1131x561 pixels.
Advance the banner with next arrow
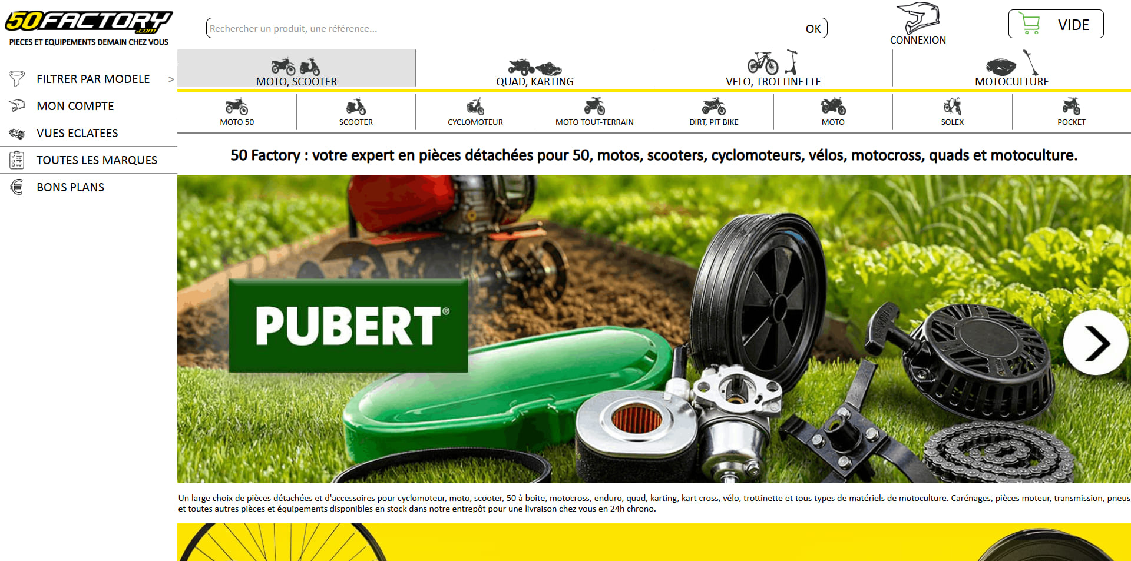pos(1096,343)
